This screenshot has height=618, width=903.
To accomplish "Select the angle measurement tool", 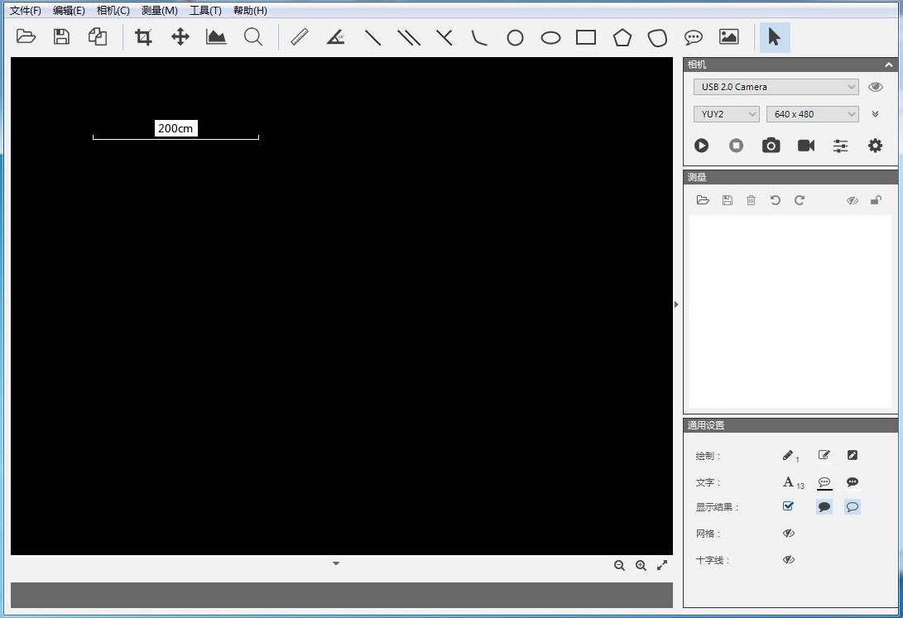I will [x=335, y=37].
